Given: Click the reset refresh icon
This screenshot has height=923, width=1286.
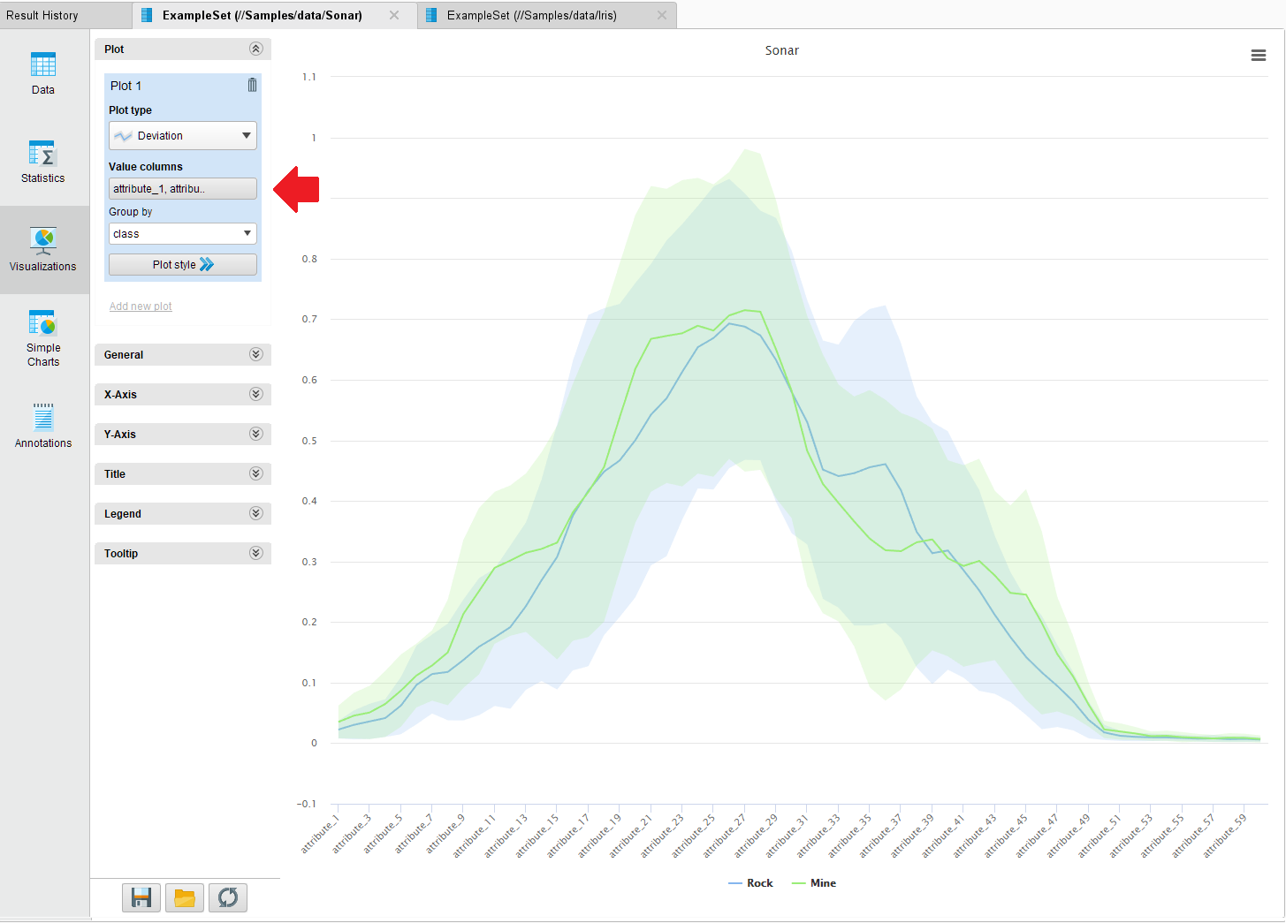Looking at the screenshot, I should click(228, 897).
